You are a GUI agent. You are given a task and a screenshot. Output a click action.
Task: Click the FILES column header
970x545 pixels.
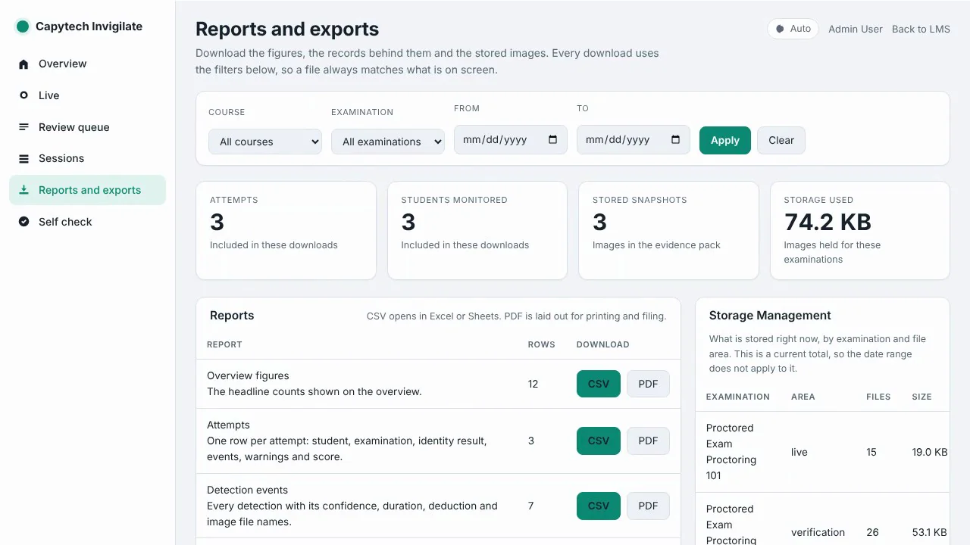(x=878, y=397)
